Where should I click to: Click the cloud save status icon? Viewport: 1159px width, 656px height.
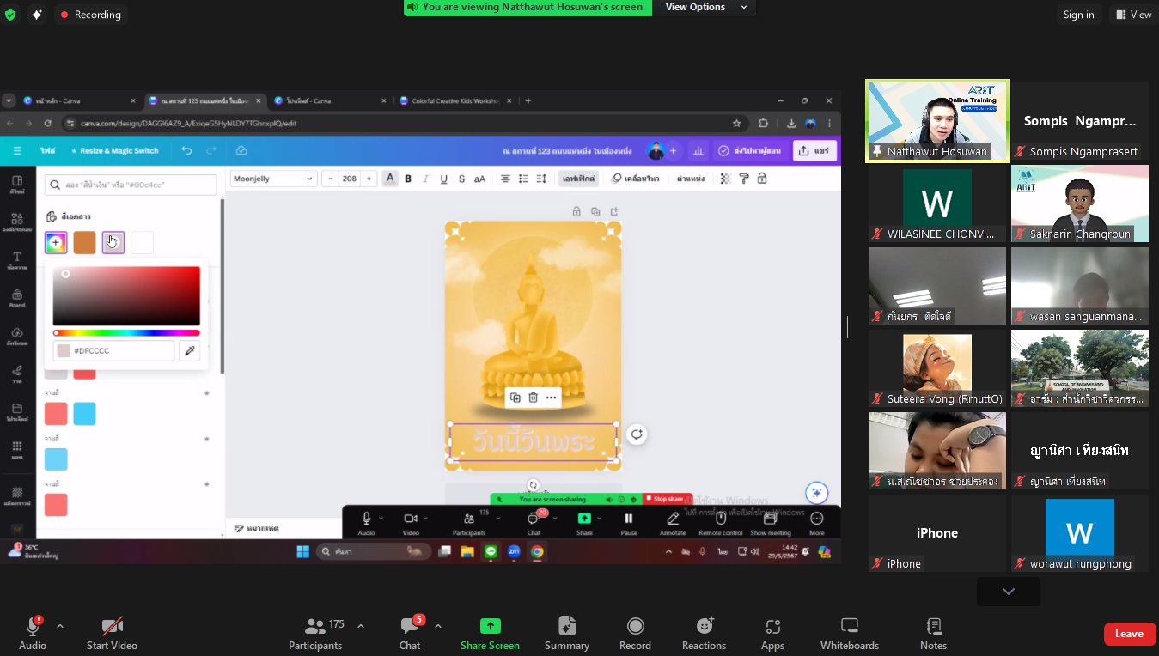point(241,150)
